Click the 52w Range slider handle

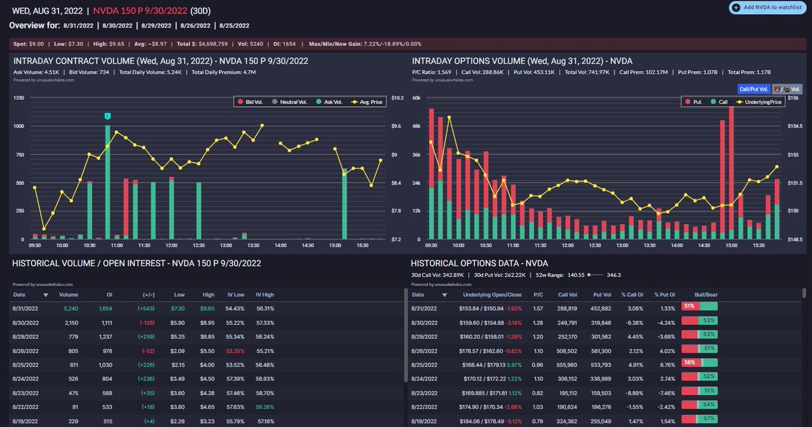tap(590, 275)
